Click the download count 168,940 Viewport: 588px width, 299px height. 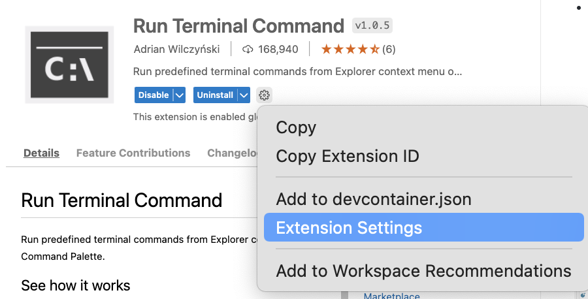(278, 49)
